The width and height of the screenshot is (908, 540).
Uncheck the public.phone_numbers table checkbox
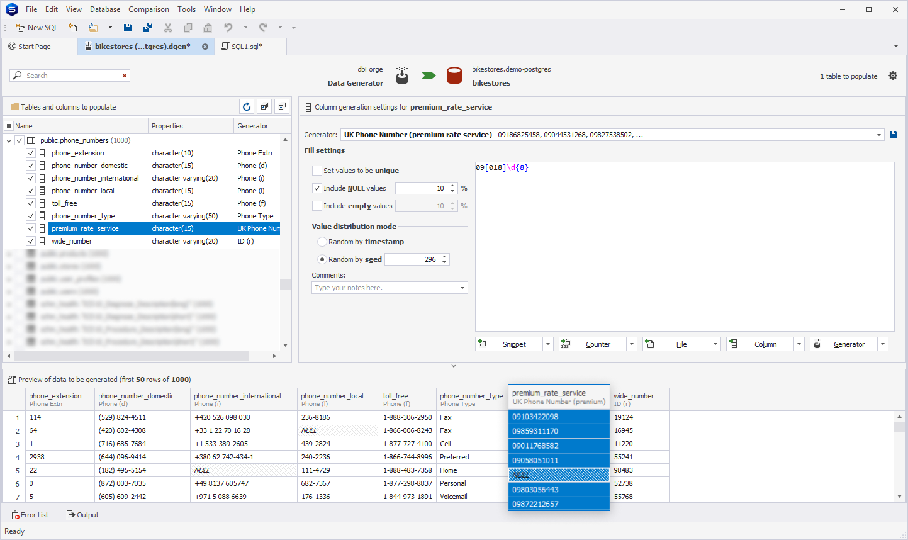click(20, 140)
